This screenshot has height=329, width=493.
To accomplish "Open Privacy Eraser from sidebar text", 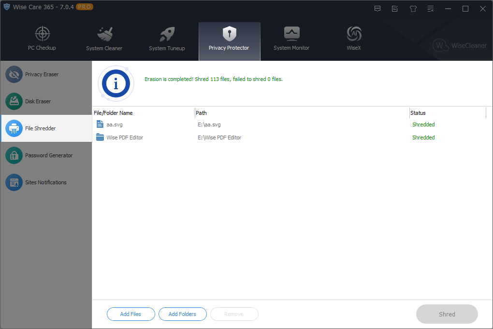I will click(x=42, y=74).
